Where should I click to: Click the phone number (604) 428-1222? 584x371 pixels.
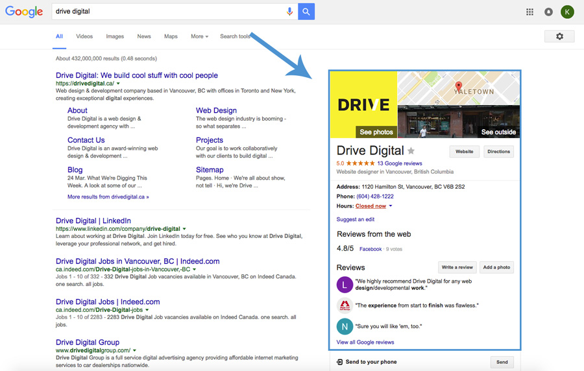(x=374, y=197)
